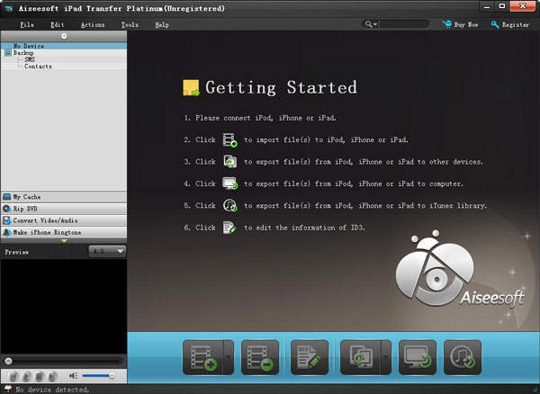The image size is (540, 394).
Task: Open the export to devices dropdown arrow
Action: pyautogui.click(x=386, y=357)
